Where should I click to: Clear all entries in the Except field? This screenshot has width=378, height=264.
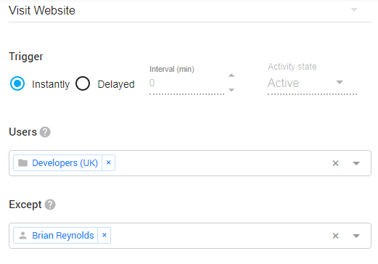(x=335, y=236)
